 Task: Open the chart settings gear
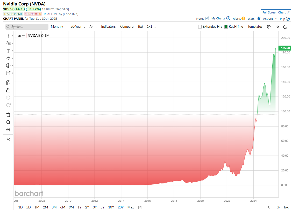pos(269,26)
